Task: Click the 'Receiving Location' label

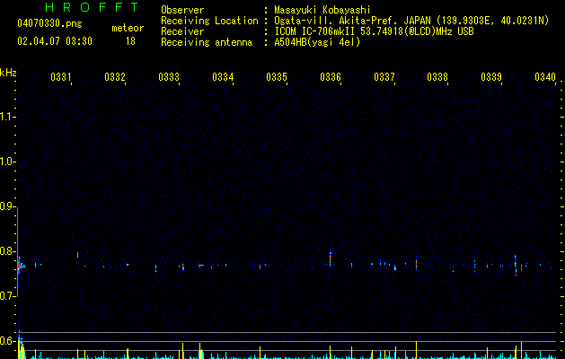Action: pos(209,21)
